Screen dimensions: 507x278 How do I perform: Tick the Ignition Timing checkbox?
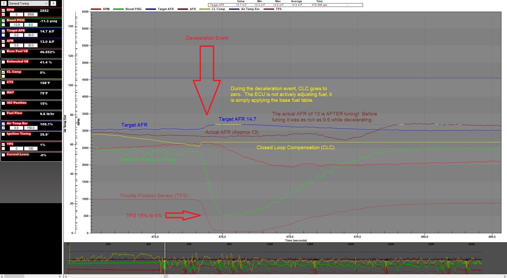[x=3, y=134]
